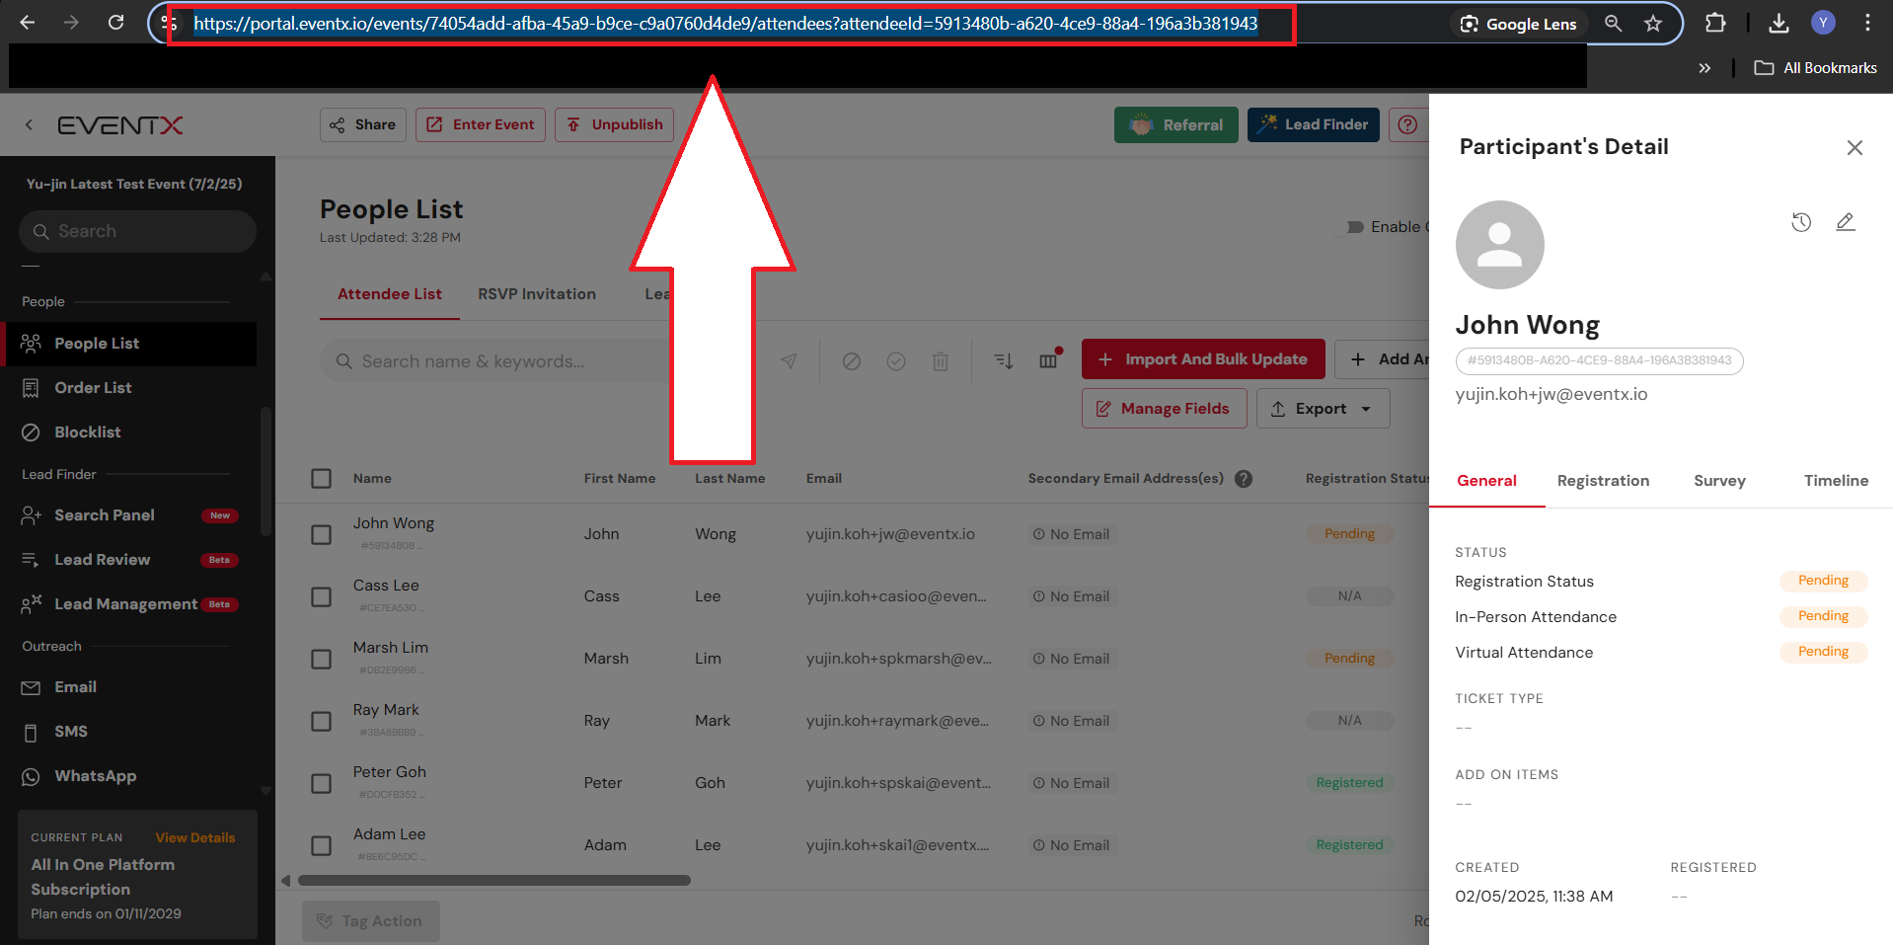Click the Unpublish button
This screenshot has width=1893, height=945.
614,124
